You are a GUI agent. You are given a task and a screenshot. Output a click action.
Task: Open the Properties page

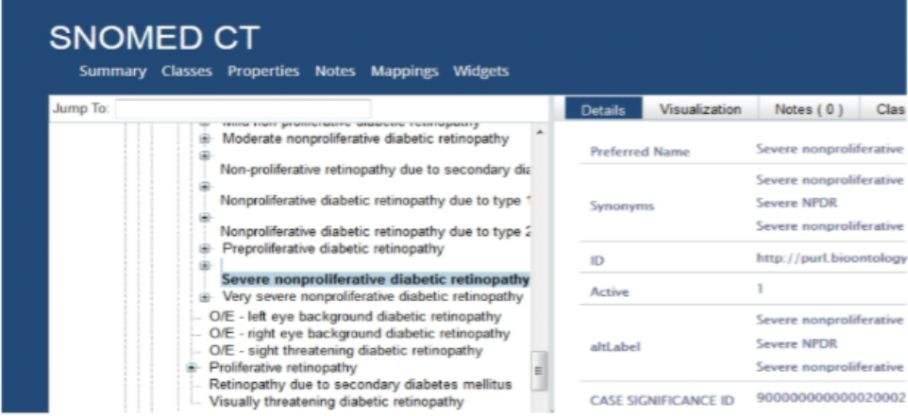coord(263,71)
